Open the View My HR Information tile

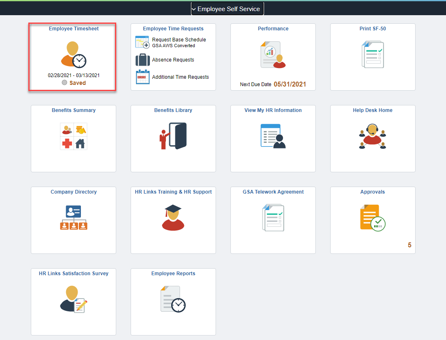(273, 138)
